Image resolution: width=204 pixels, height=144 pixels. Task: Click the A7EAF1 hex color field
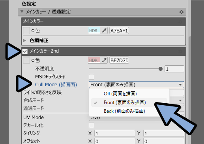(119, 30)
